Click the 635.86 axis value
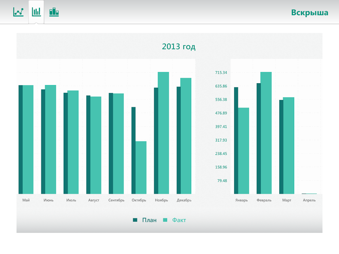339x254 pixels. click(x=221, y=86)
